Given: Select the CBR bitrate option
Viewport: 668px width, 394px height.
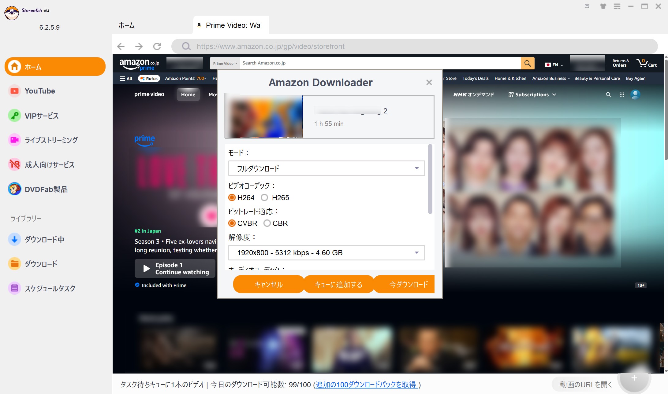Looking at the screenshot, I should click(x=267, y=223).
